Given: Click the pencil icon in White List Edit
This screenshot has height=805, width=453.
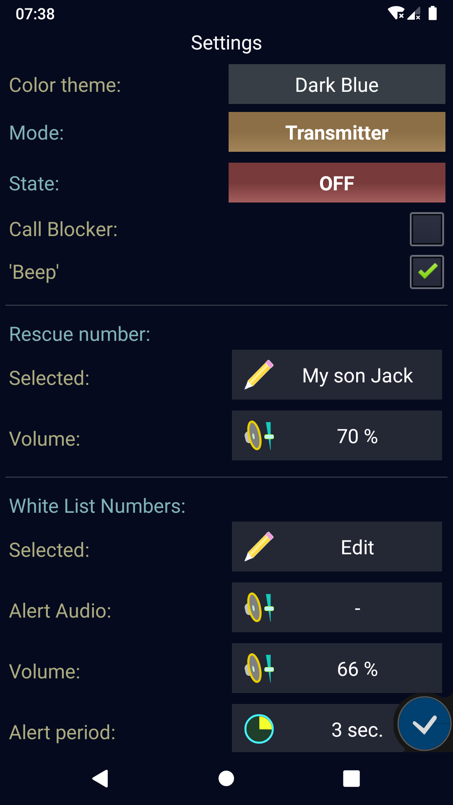Looking at the screenshot, I should (259, 547).
